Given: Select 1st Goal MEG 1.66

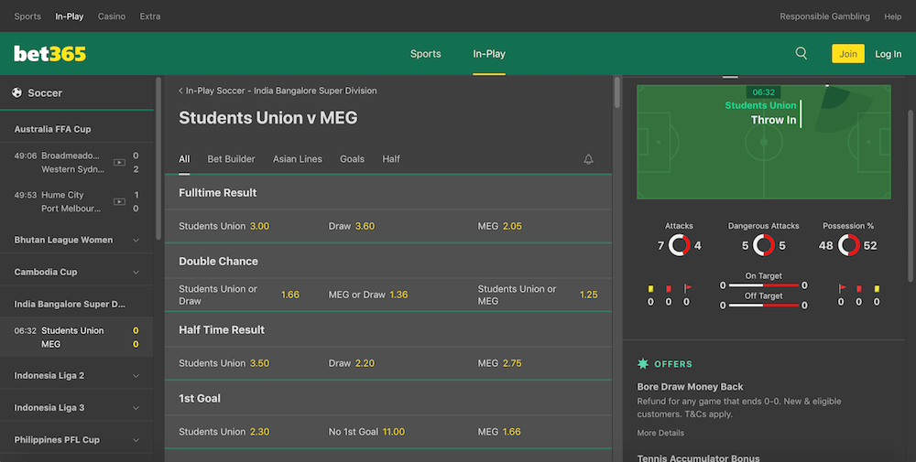Looking at the screenshot, I should click(x=538, y=432).
